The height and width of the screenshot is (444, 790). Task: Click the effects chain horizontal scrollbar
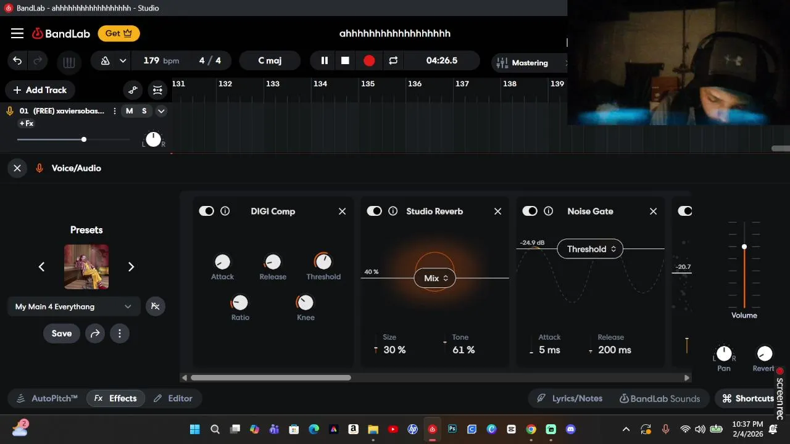click(x=271, y=377)
